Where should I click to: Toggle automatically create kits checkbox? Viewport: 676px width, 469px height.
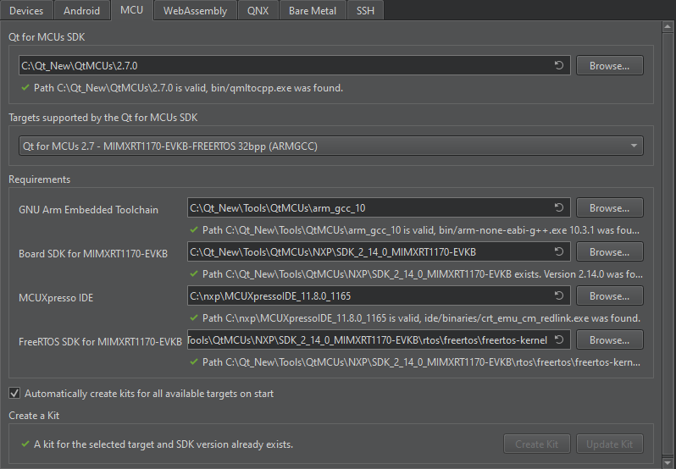pyautogui.click(x=14, y=394)
